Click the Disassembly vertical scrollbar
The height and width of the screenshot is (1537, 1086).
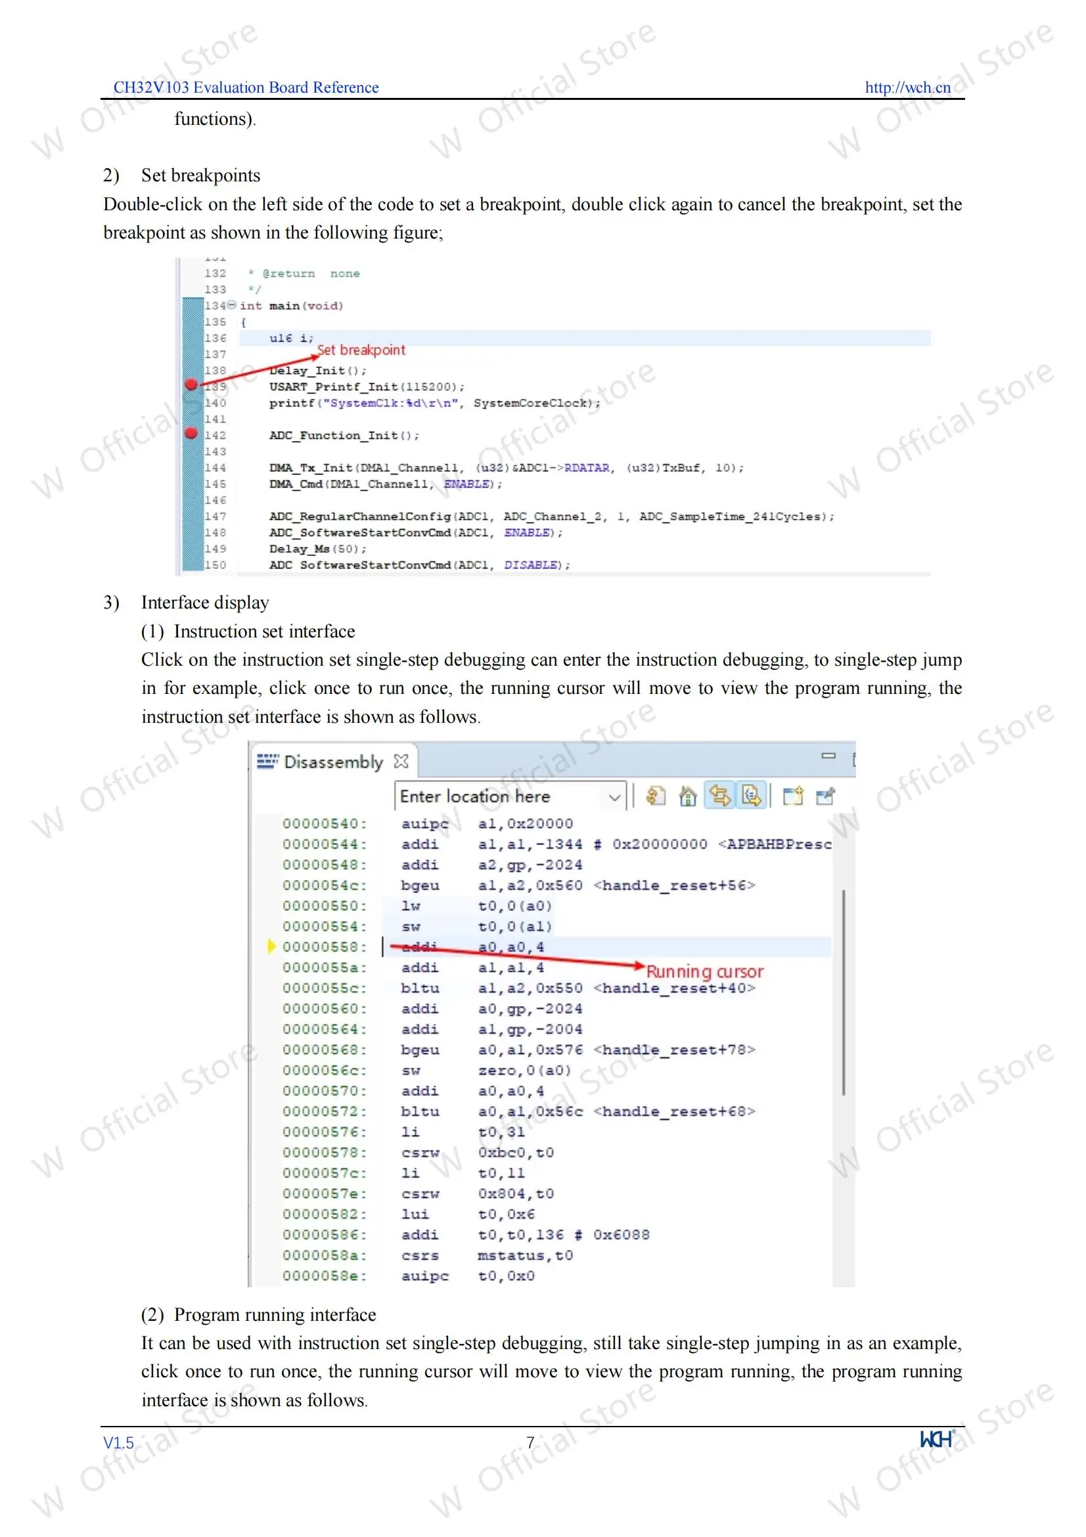843,991
